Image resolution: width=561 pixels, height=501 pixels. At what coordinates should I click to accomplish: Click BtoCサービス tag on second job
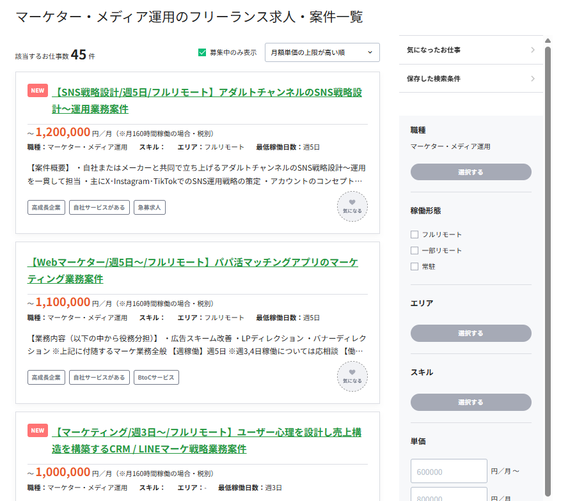(156, 377)
